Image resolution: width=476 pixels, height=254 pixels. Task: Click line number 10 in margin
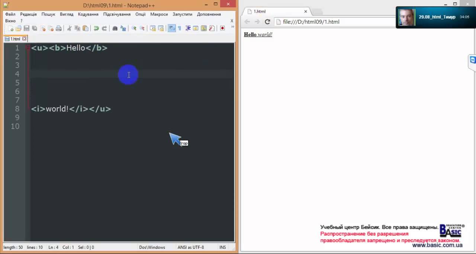15,126
